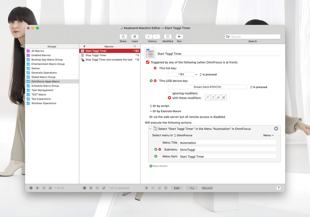
Task: Go forward in History
Action: coord(156,36)
